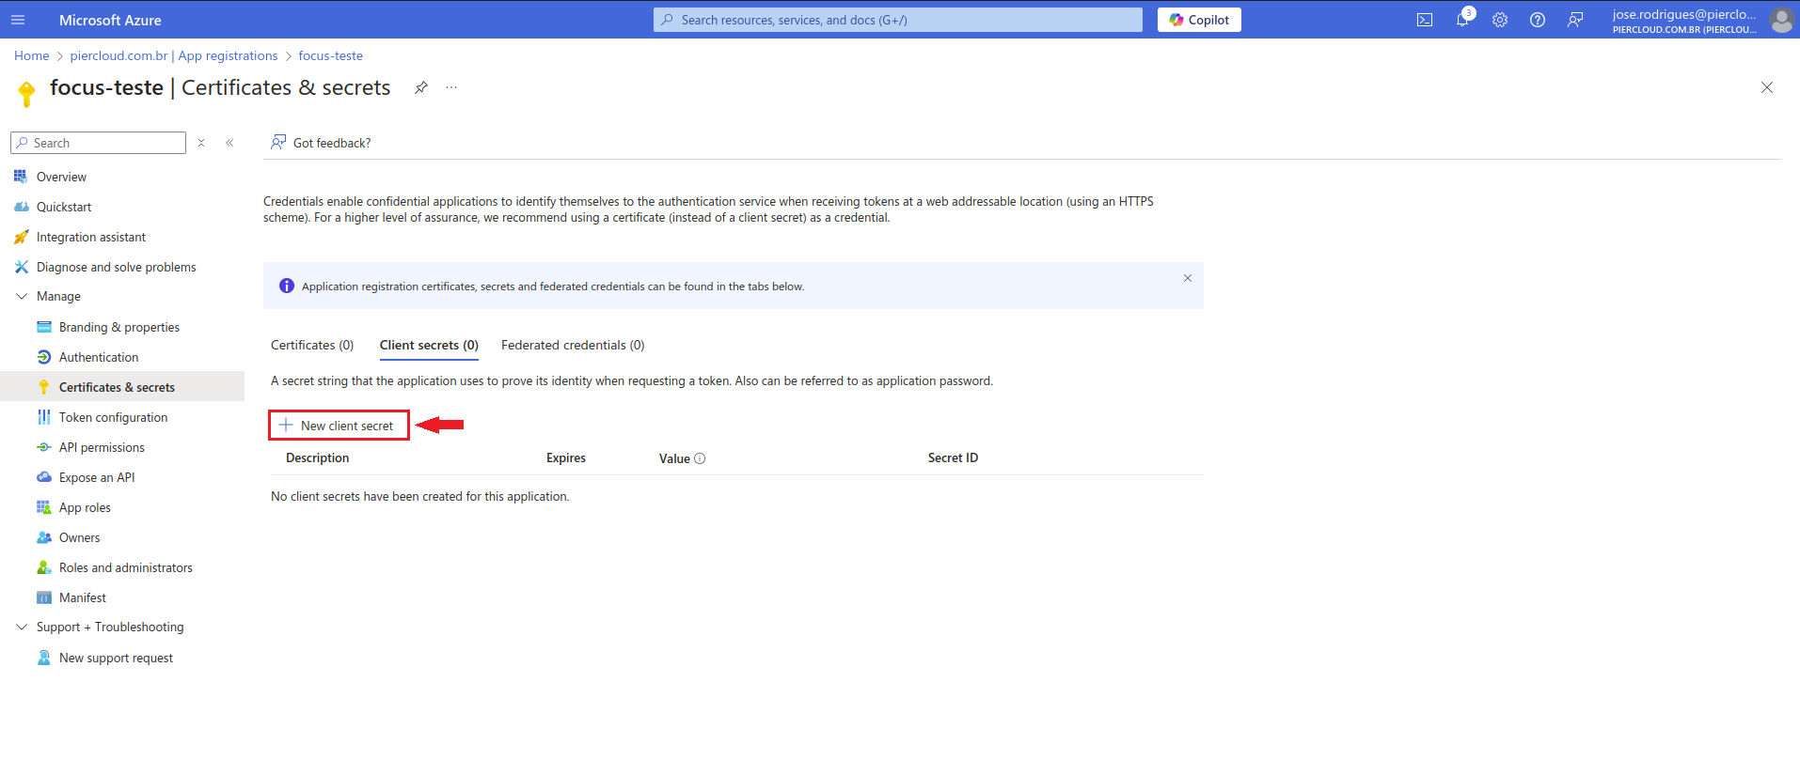Open API permissions in sidebar

coord(102,447)
